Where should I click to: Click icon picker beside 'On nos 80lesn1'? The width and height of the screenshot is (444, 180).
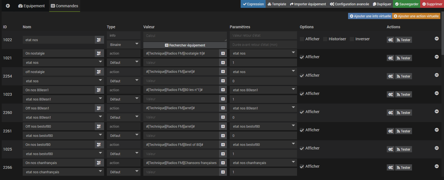(x=99, y=90)
